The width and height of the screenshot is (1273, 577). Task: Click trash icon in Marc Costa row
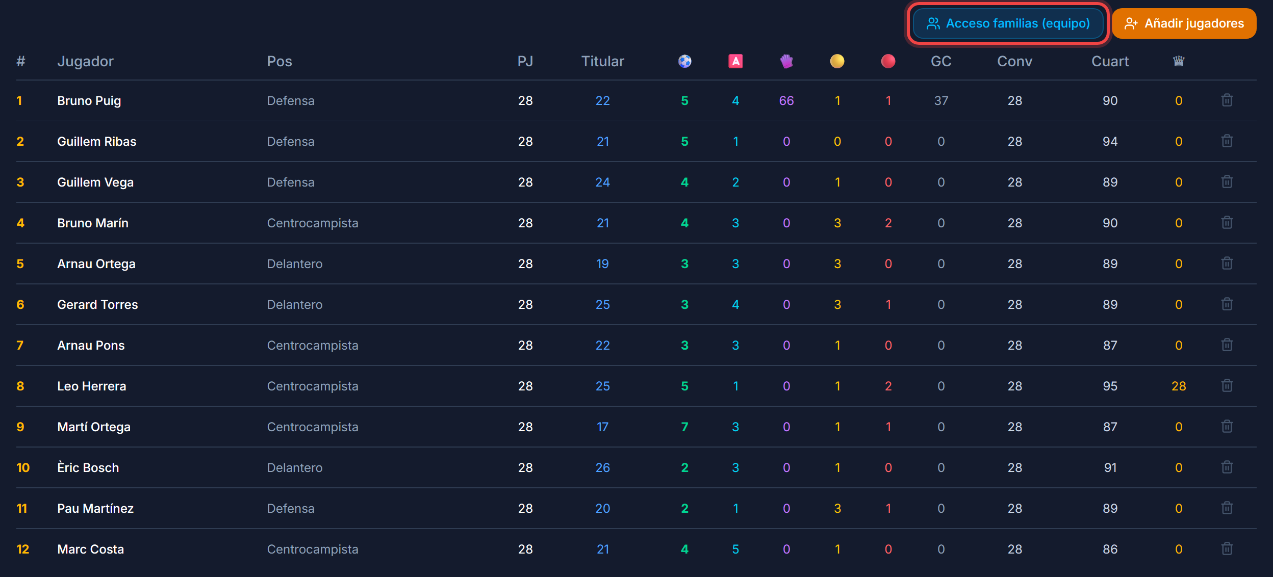[1227, 548]
